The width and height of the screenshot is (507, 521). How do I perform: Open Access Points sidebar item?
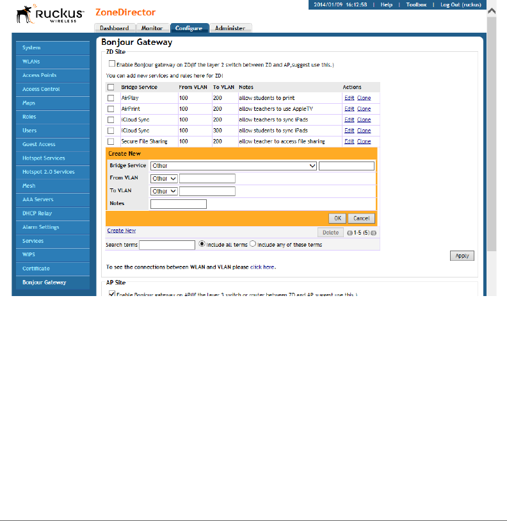click(52, 76)
